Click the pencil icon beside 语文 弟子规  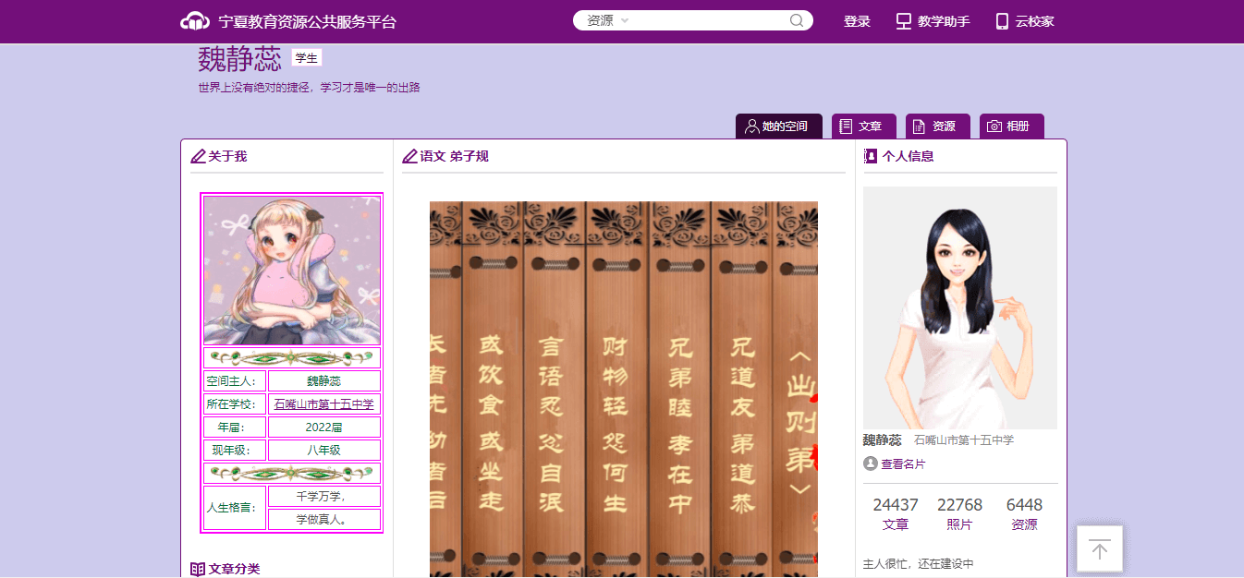(x=409, y=157)
